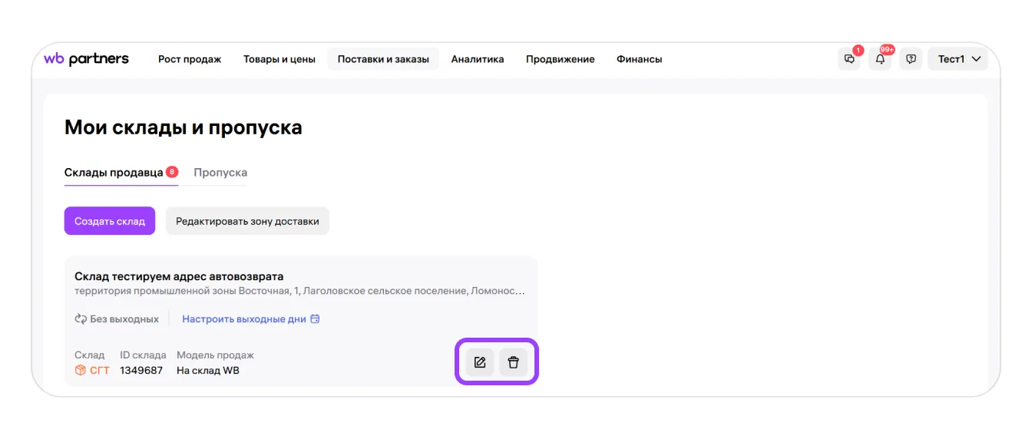Open the Финансы menu
Viewport: 1032px width, 439px height.
point(639,59)
